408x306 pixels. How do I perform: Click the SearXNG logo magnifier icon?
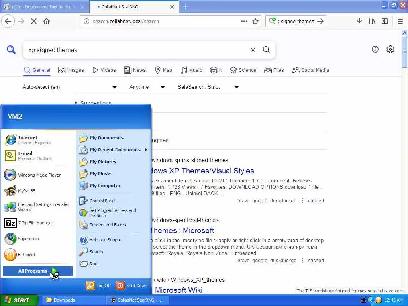click(11, 49)
